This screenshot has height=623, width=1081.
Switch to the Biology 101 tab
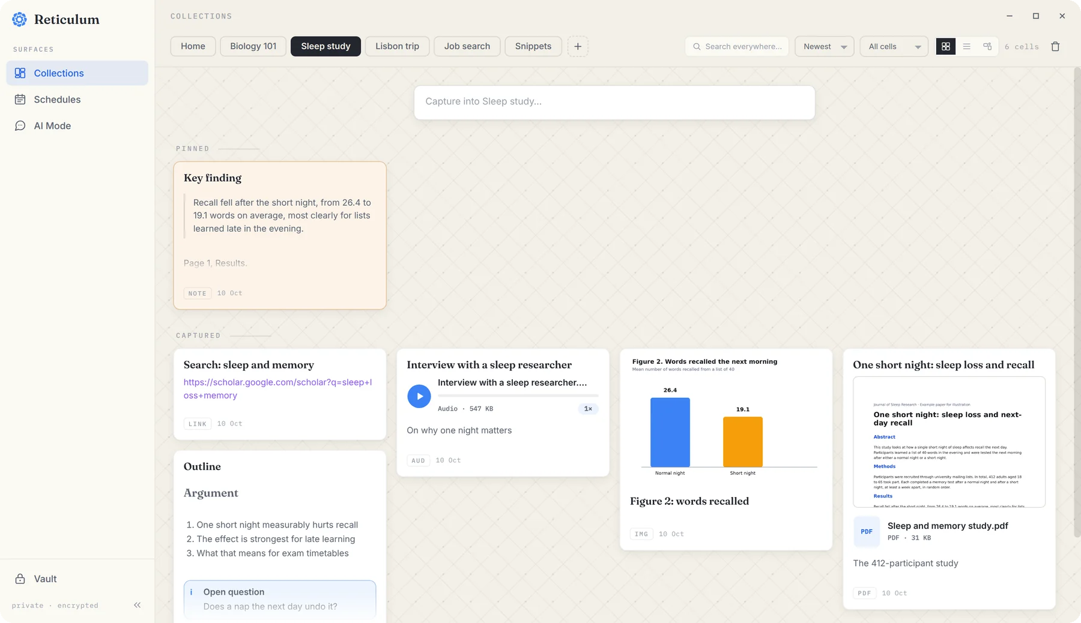click(253, 46)
